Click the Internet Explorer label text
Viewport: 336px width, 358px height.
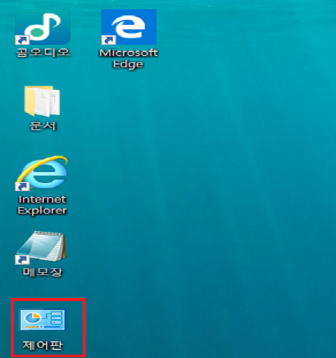[x=42, y=205]
